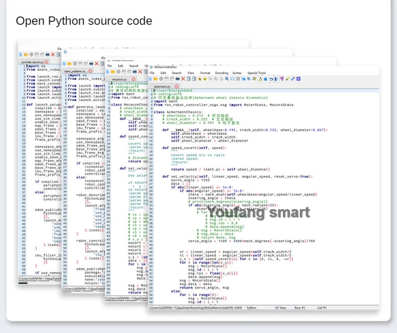Red X icon in mecanum.py window toolbar
The height and width of the screenshot is (333, 397).
[140, 72]
